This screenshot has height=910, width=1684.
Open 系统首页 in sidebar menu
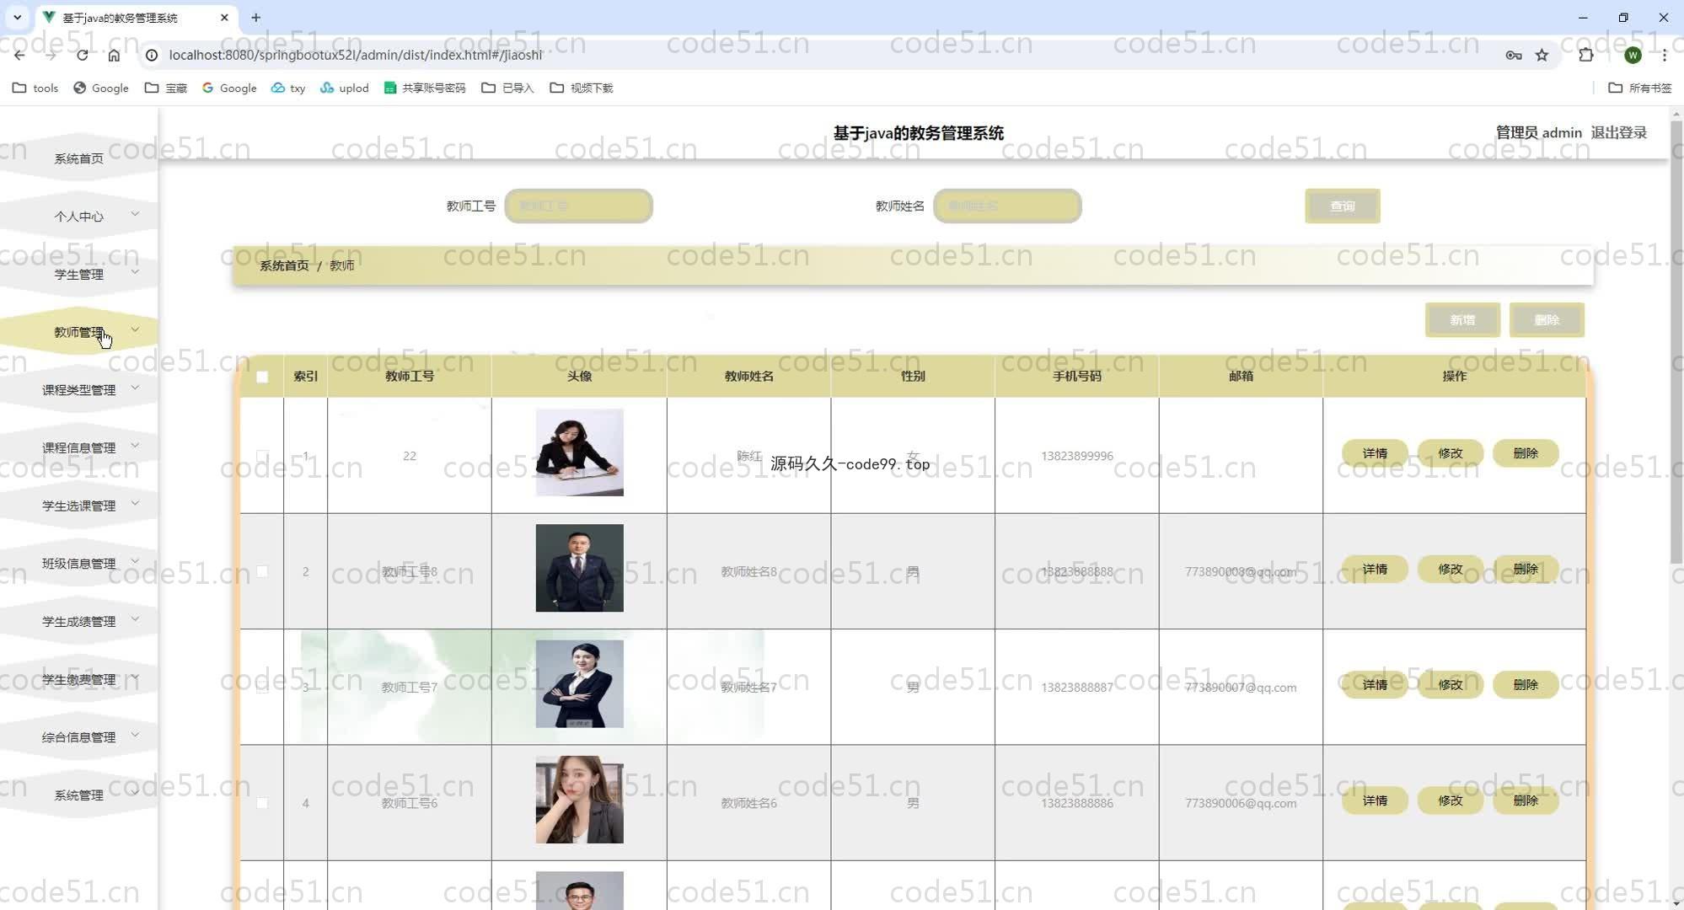pos(78,158)
